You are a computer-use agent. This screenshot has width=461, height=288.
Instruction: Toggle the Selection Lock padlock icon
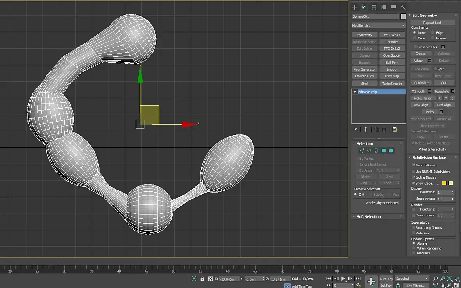(x=202, y=279)
